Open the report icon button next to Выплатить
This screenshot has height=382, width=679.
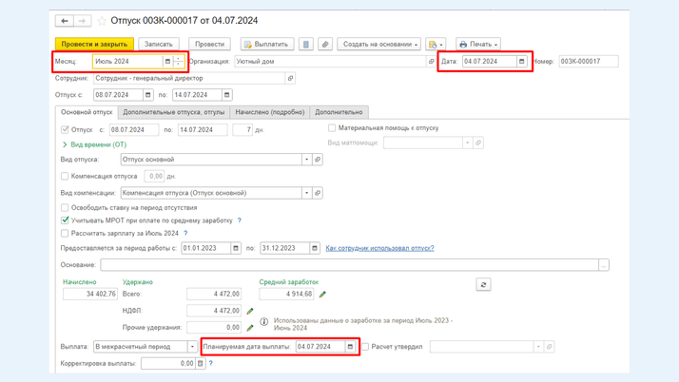click(x=305, y=44)
